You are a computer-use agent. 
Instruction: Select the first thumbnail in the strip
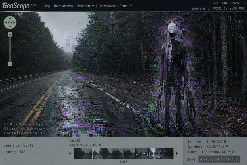click(x=83, y=153)
